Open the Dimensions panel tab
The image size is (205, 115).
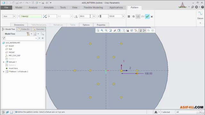pos(19,25)
